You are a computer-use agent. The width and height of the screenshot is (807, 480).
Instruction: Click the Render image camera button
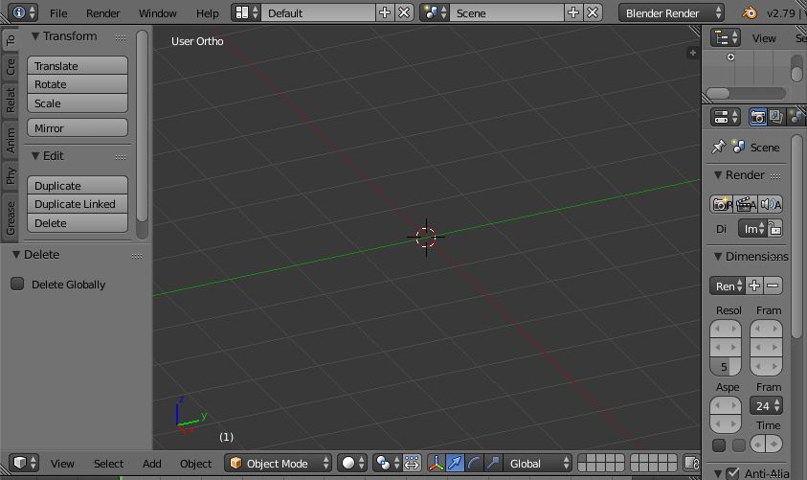pyautogui.click(x=722, y=204)
